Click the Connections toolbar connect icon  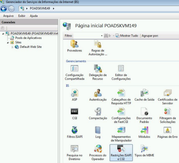2,28
